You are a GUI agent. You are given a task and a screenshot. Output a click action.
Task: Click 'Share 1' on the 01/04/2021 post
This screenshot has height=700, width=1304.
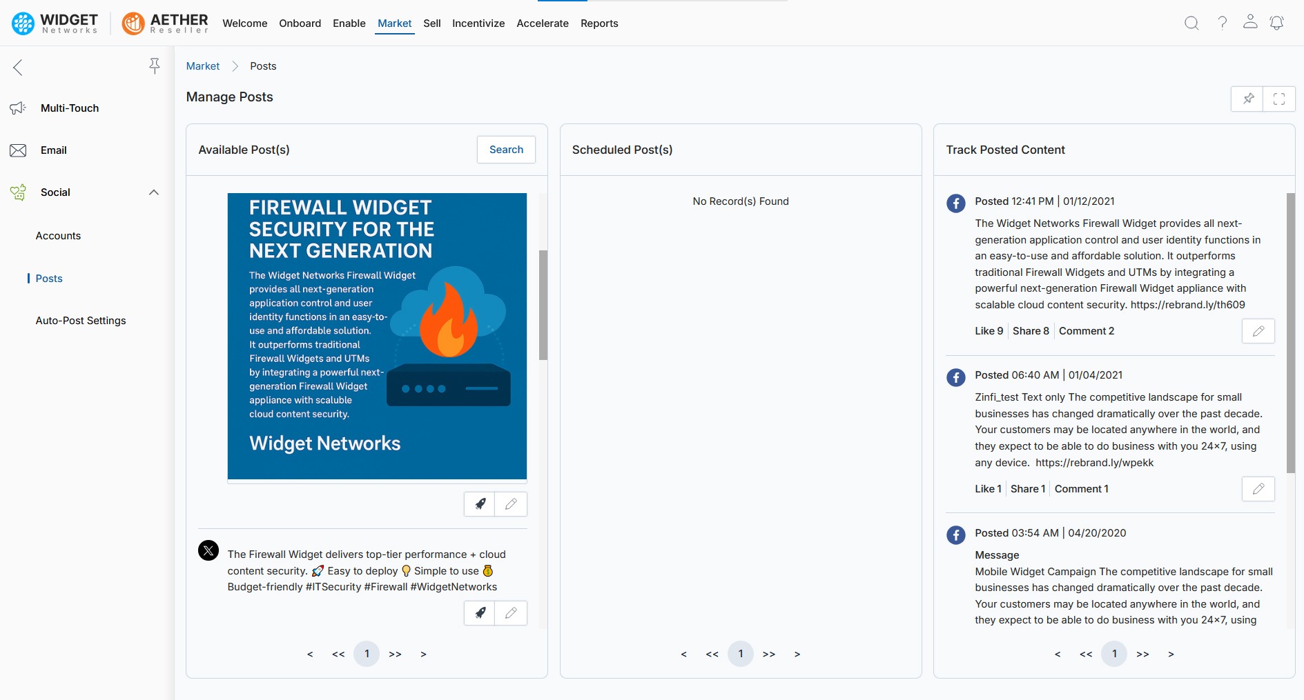[x=1028, y=489]
